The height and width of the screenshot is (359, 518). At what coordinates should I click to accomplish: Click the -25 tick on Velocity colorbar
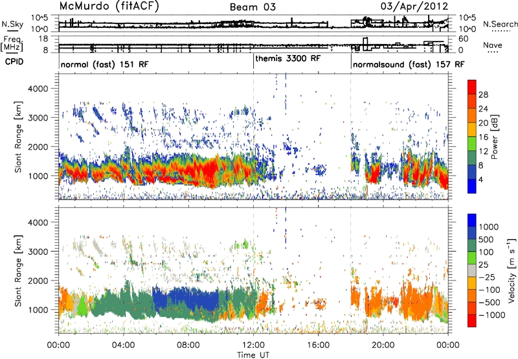click(487, 277)
